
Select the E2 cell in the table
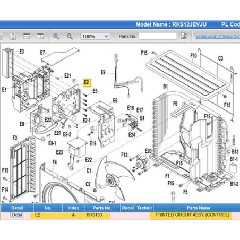[38, 215]
